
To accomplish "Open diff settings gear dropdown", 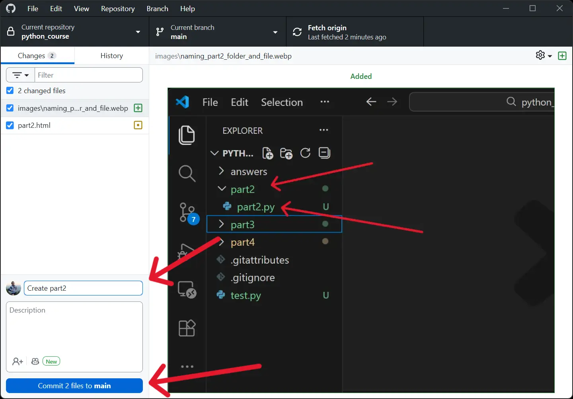I will (544, 55).
